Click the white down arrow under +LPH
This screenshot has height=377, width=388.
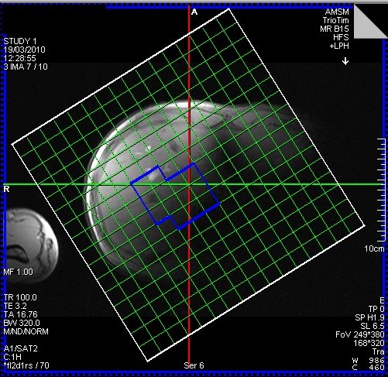click(x=345, y=61)
